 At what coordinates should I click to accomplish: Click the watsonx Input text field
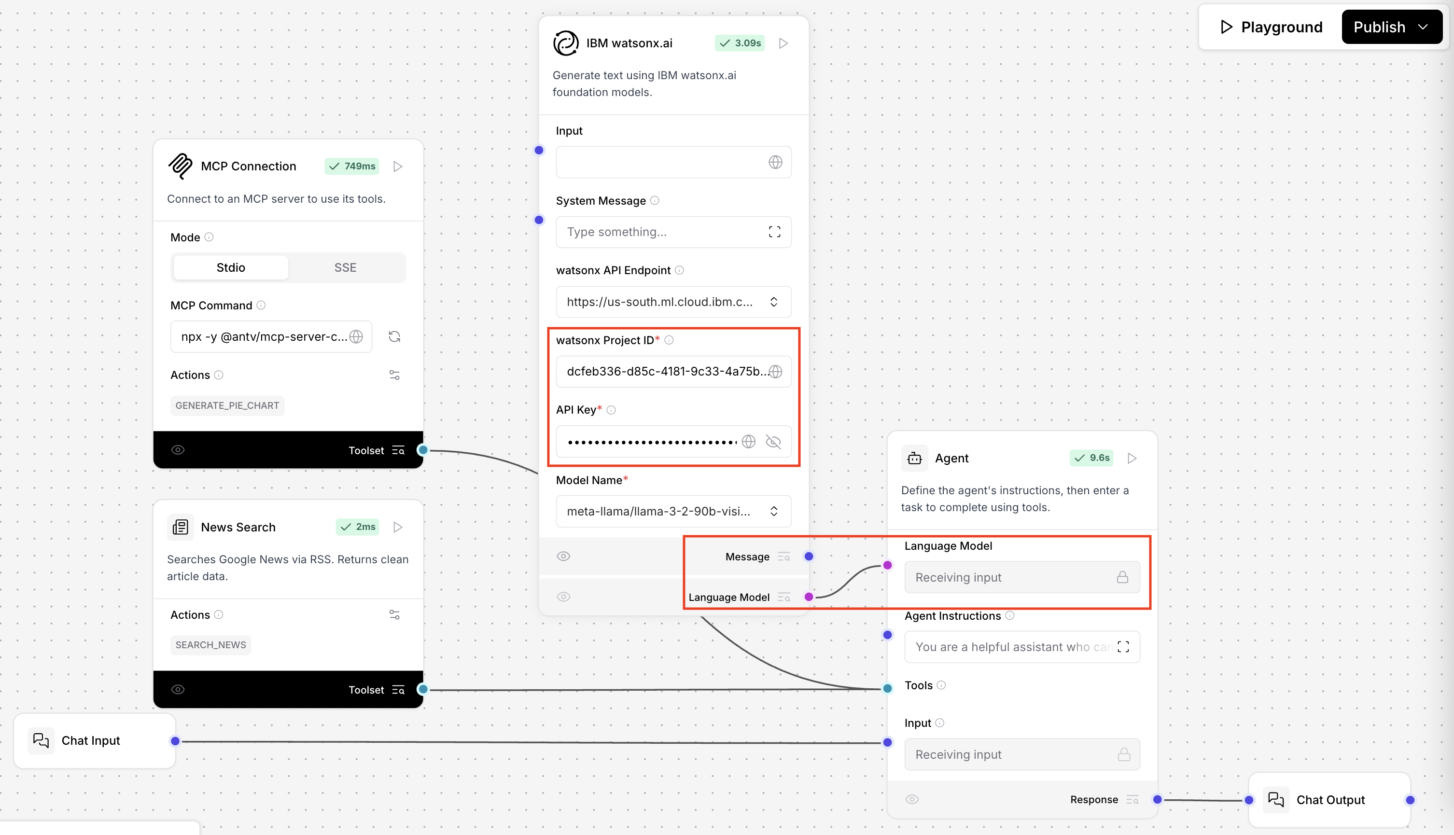[x=673, y=162]
